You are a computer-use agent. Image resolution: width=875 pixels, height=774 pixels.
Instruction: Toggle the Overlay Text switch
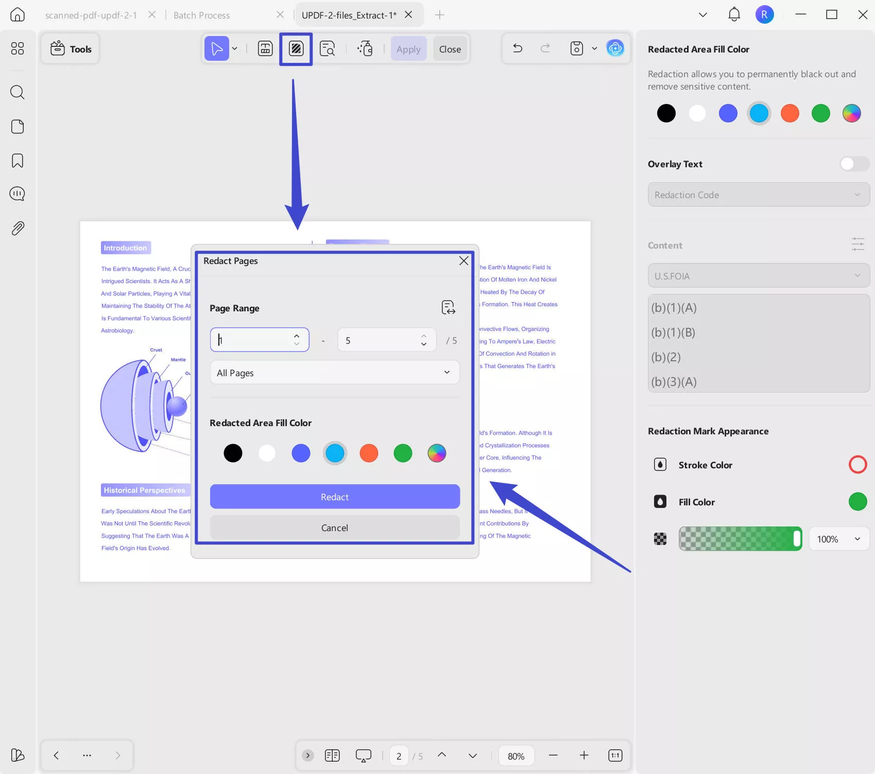854,164
